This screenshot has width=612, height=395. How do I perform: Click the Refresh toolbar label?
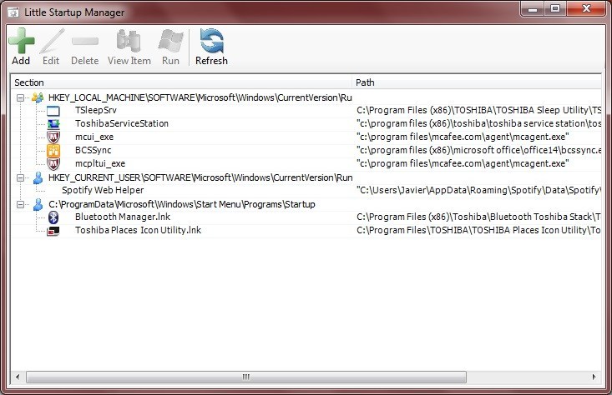[x=211, y=61]
